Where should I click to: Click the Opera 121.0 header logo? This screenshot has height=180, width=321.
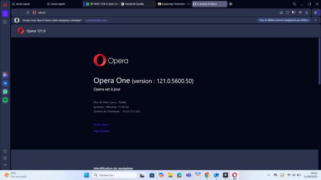21,31
